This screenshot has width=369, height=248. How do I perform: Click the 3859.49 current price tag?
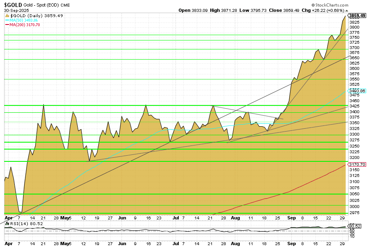pos(357,16)
